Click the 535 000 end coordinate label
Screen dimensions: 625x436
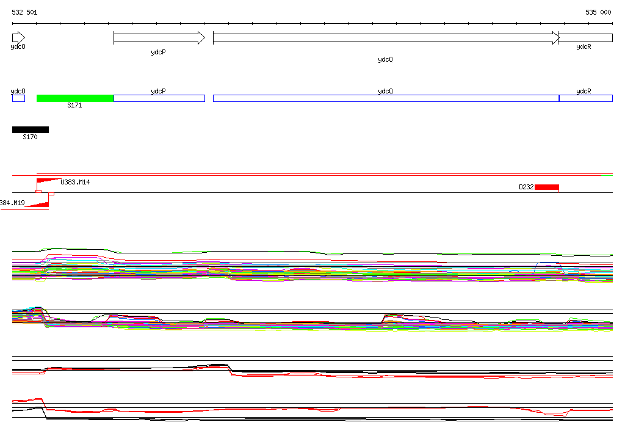tap(598, 12)
